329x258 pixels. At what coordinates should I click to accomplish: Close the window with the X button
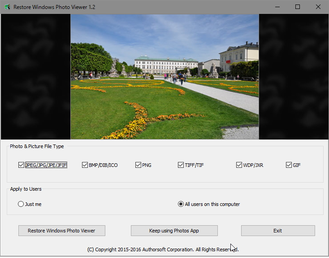318,7
